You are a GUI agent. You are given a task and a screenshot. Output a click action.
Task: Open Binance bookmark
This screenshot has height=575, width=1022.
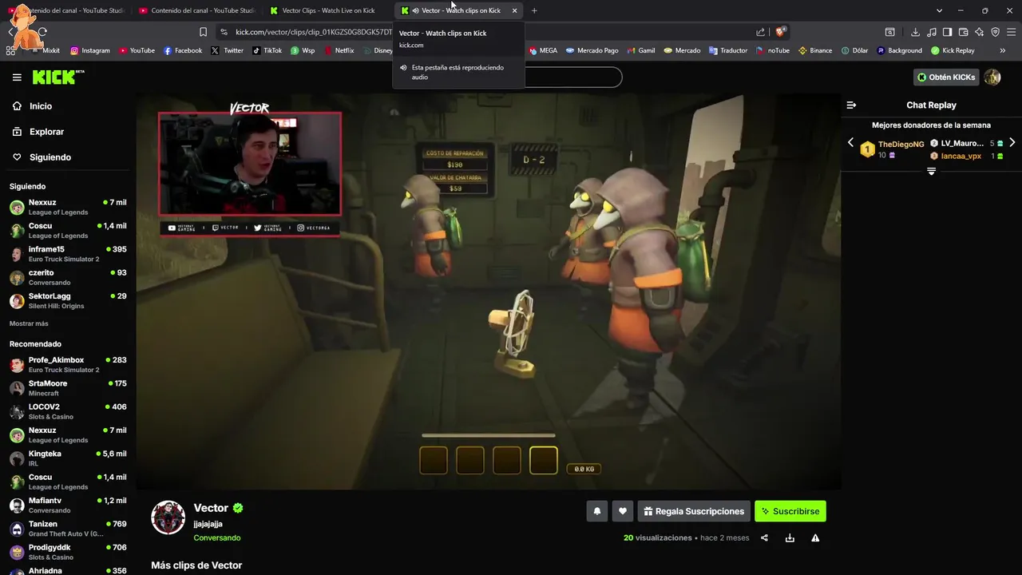(815, 50)
